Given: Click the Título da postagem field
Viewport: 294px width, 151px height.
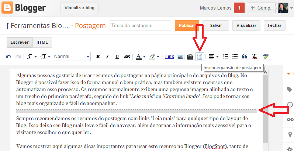Looking at the screenshot, I should tap(140, 26).
